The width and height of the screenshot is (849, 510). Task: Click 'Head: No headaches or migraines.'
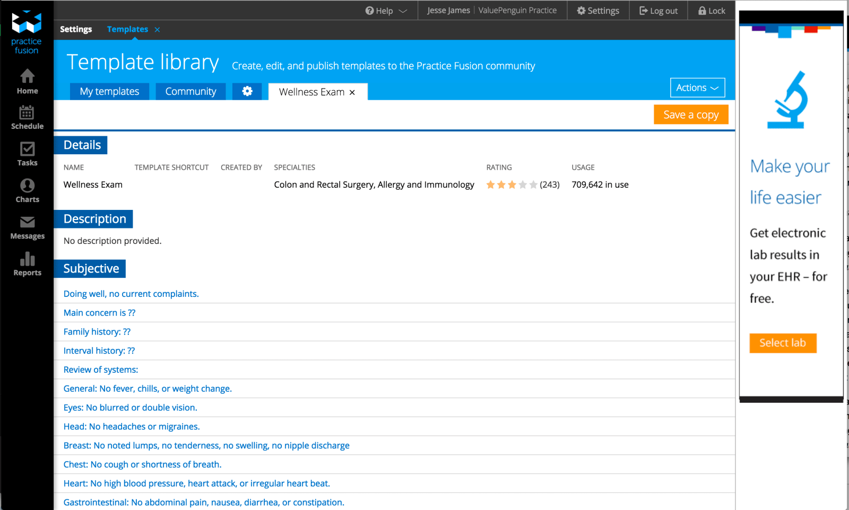point(132,427)
